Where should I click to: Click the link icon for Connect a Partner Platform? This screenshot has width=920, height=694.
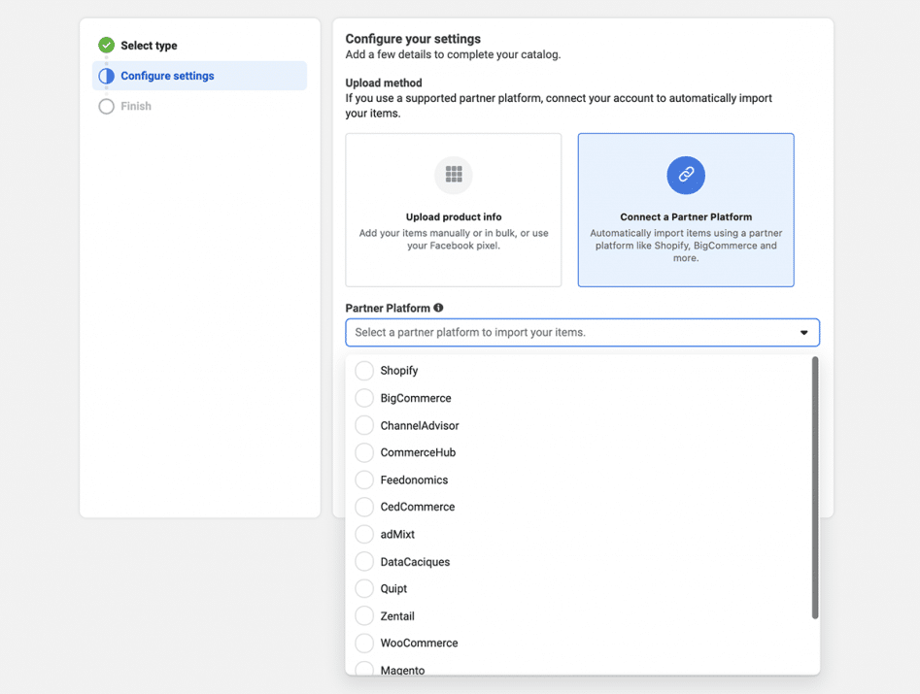[686, 175]
